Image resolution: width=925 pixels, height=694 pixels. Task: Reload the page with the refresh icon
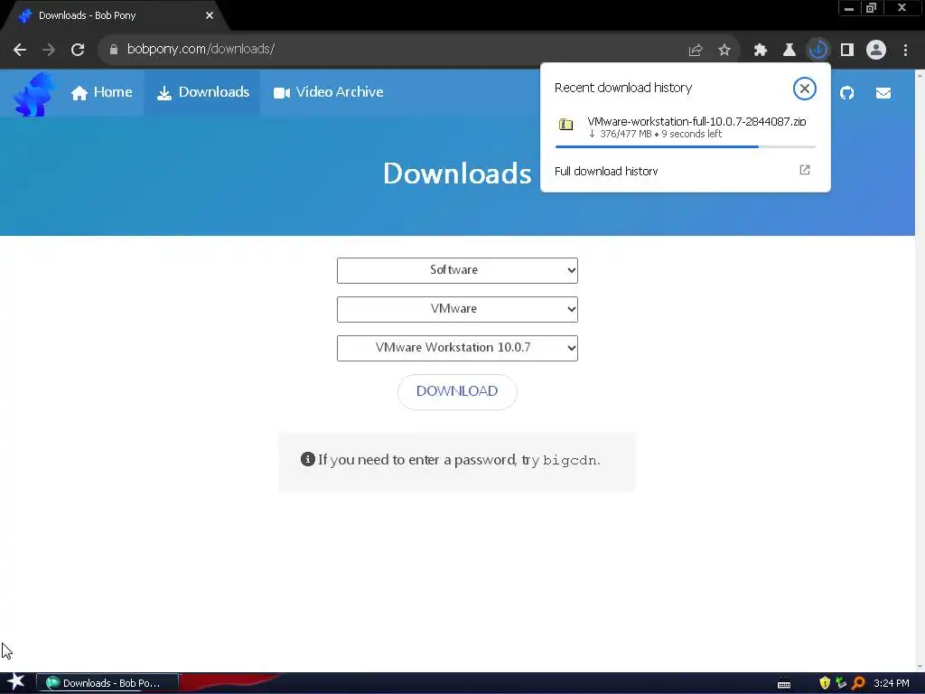[78, 50]
